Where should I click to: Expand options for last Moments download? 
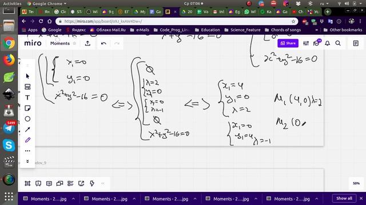pyautogui.click(x=316, y=199)
